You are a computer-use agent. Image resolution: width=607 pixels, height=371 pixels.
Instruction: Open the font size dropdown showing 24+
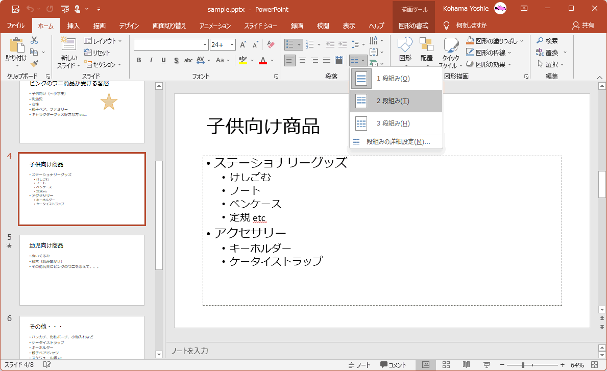tap(232, 45)
